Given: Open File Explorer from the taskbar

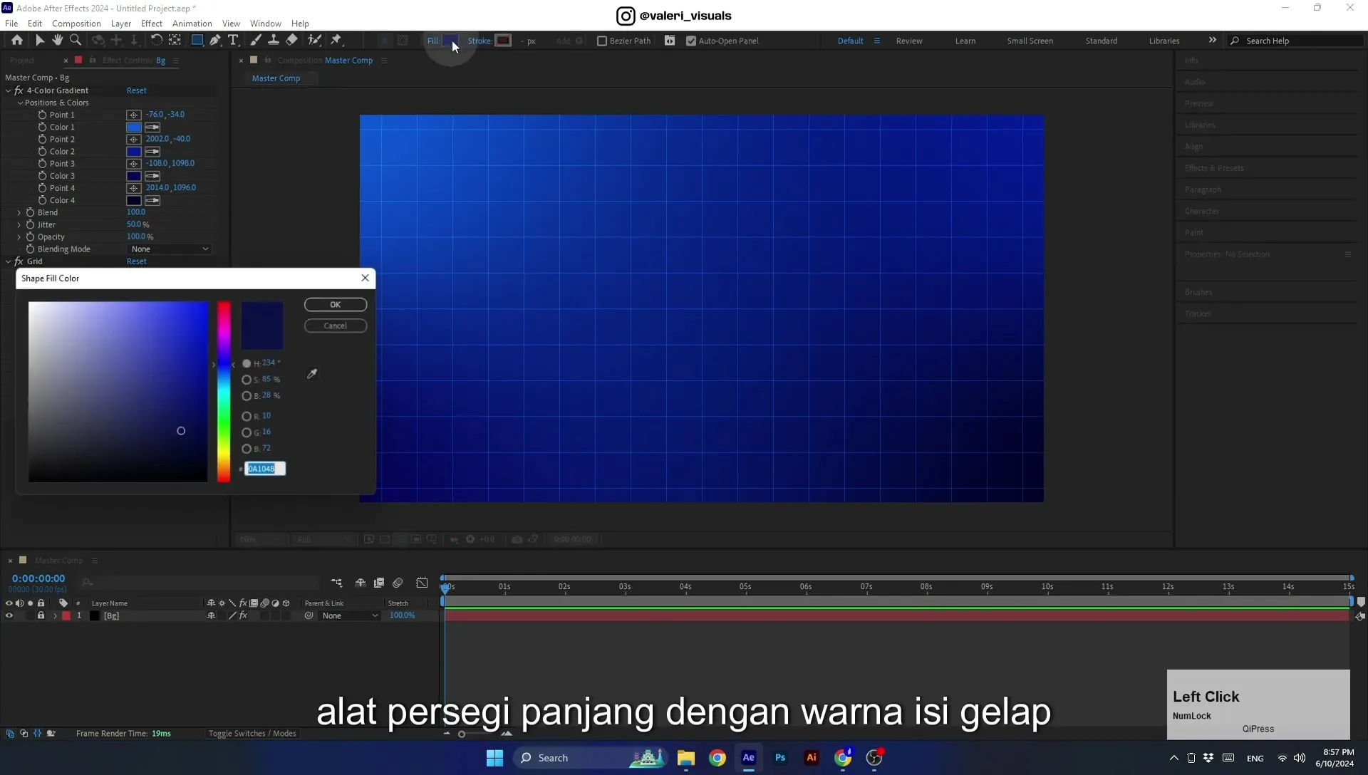Looking at the screenshot, I should click(x=686, y=758).
